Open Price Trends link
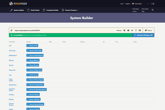The width and height of the screenshot is (165, 110). pos(145,9)
